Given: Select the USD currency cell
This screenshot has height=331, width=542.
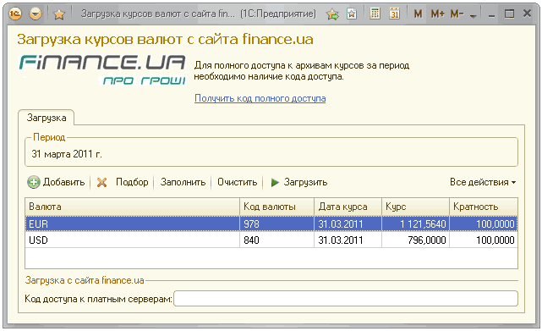Looking at the screenshot, I should (x=133, y=240).
